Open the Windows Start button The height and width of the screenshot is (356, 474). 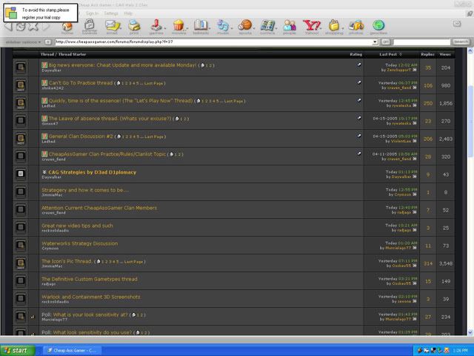coord(18,350)
